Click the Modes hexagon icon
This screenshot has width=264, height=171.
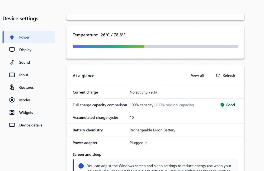coord(12,100)
